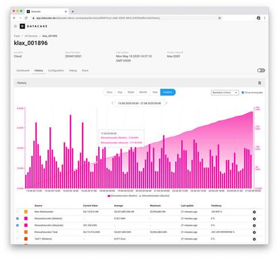The image size is (279, 258).
Task: Open settings gear for Kilowattstunden Total row
Action: tap(254, 232)
